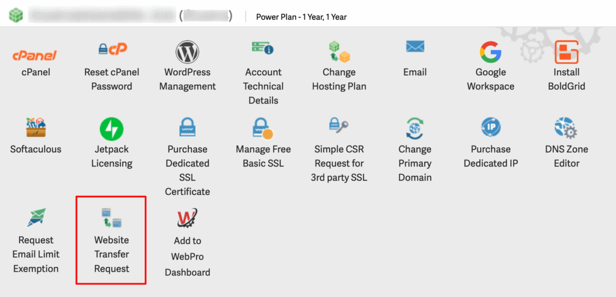616x297 pixels.
Task: Open the Google Workspace label
Action: [x=491, y=79]
